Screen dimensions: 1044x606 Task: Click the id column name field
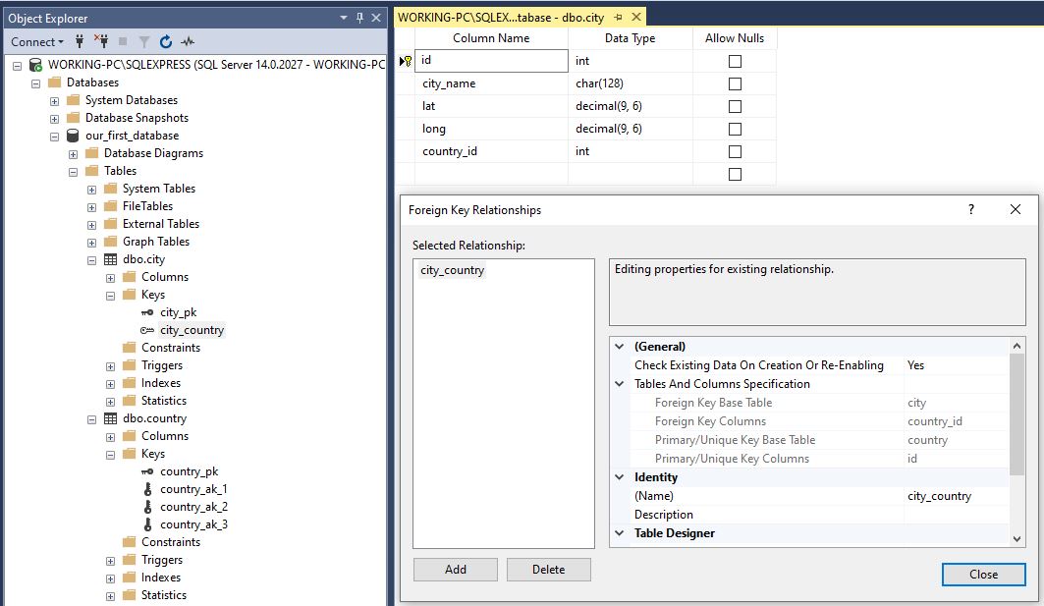pyautogui.click(x=491, y=60)
